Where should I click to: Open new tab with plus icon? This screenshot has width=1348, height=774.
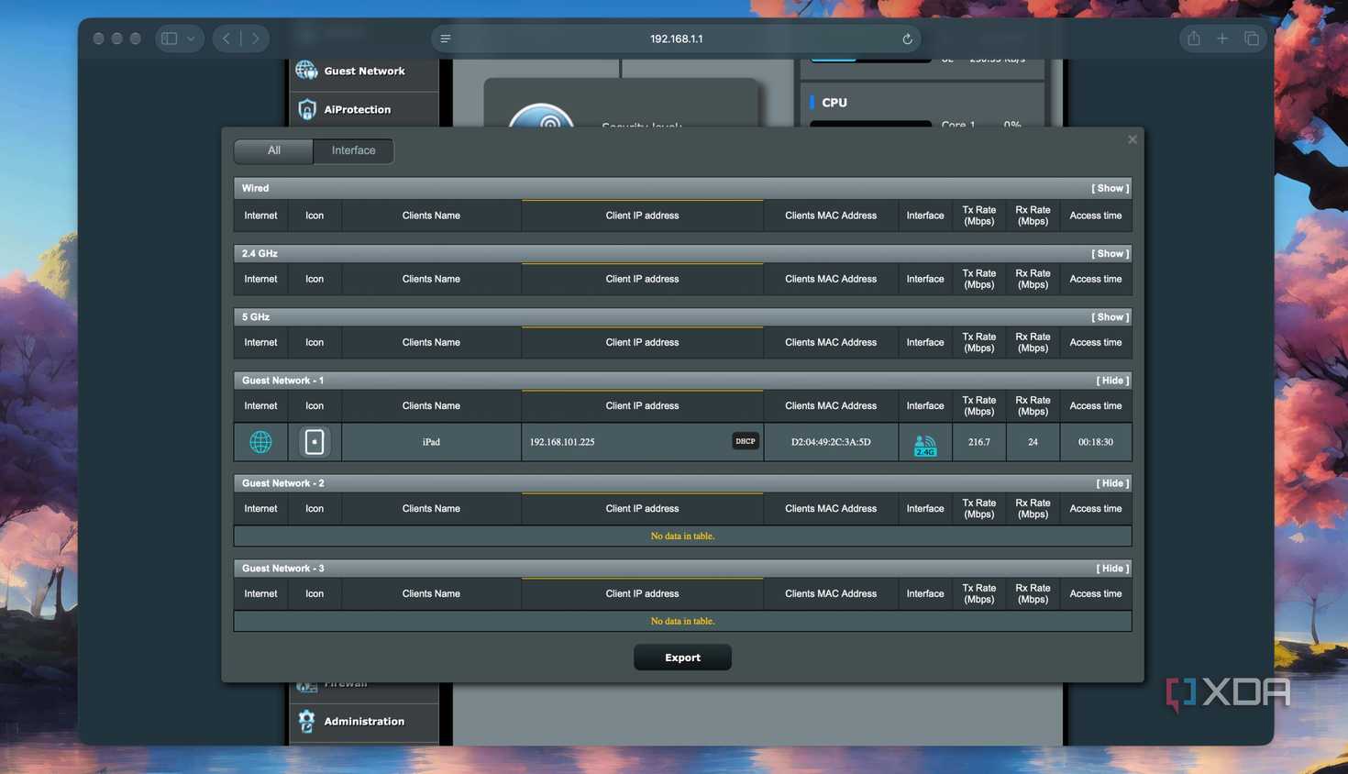coord(1222,39)
